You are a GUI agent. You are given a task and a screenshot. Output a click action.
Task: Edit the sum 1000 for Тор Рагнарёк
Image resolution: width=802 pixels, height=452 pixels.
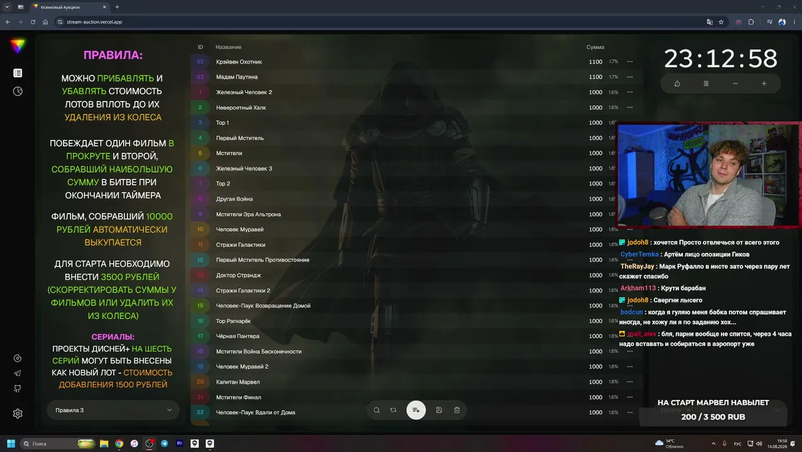[595, 321]
